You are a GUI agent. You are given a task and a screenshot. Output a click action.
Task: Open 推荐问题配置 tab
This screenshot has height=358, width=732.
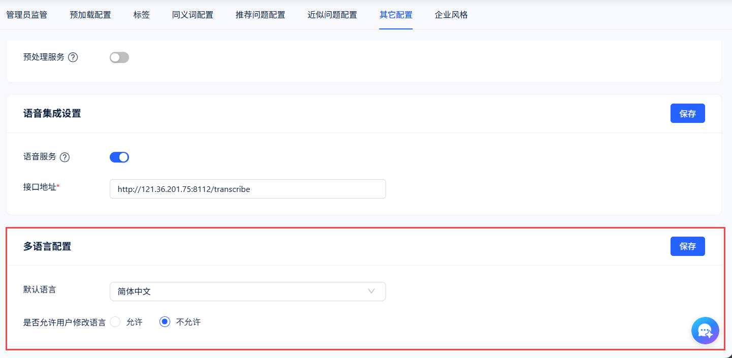(260, 15)
